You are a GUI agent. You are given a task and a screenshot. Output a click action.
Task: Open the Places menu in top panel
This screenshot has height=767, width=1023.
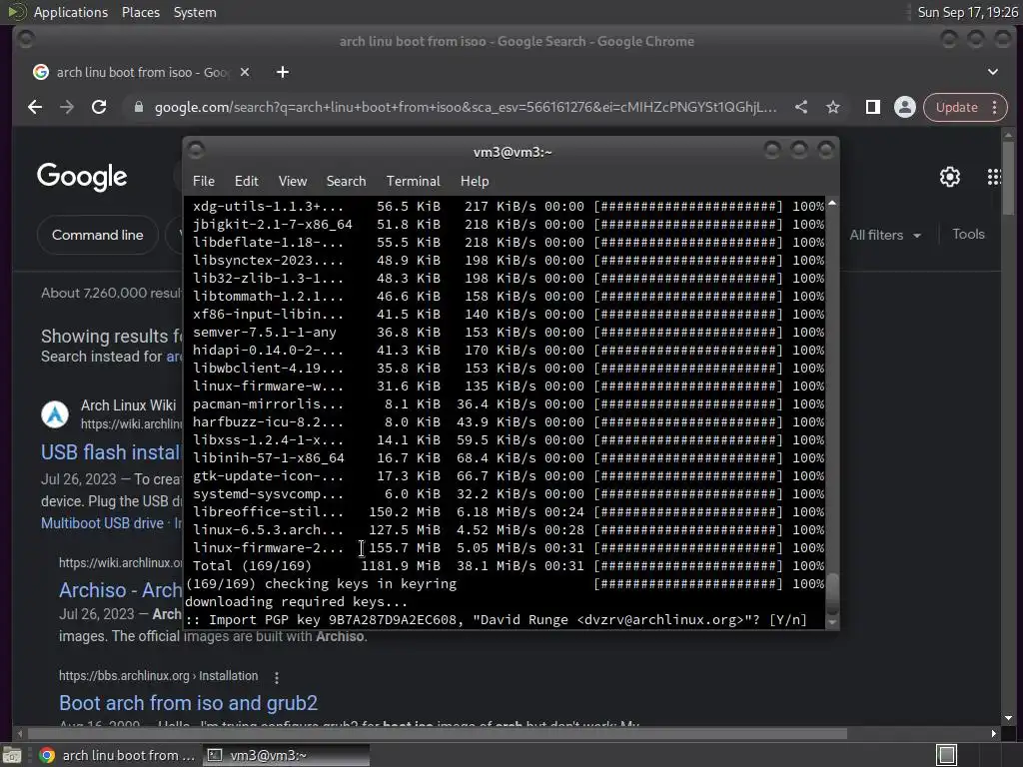coord(140,12)
